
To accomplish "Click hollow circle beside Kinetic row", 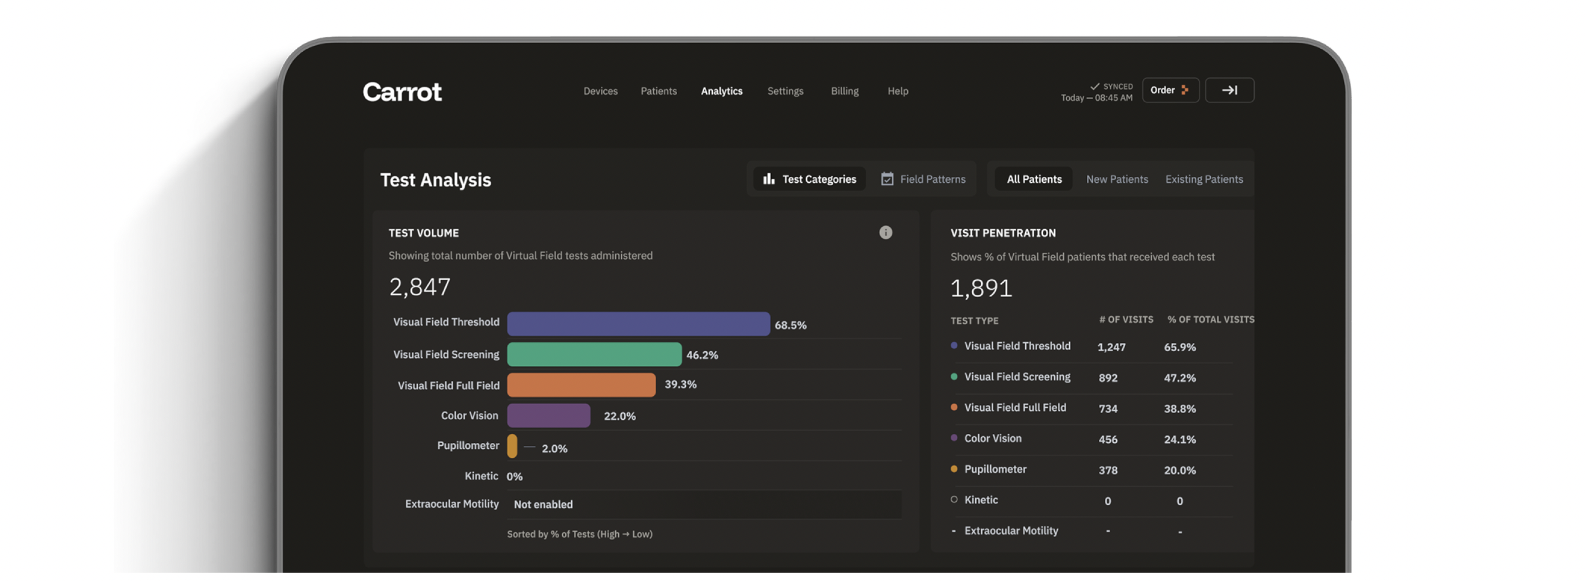I will (954, 500).
